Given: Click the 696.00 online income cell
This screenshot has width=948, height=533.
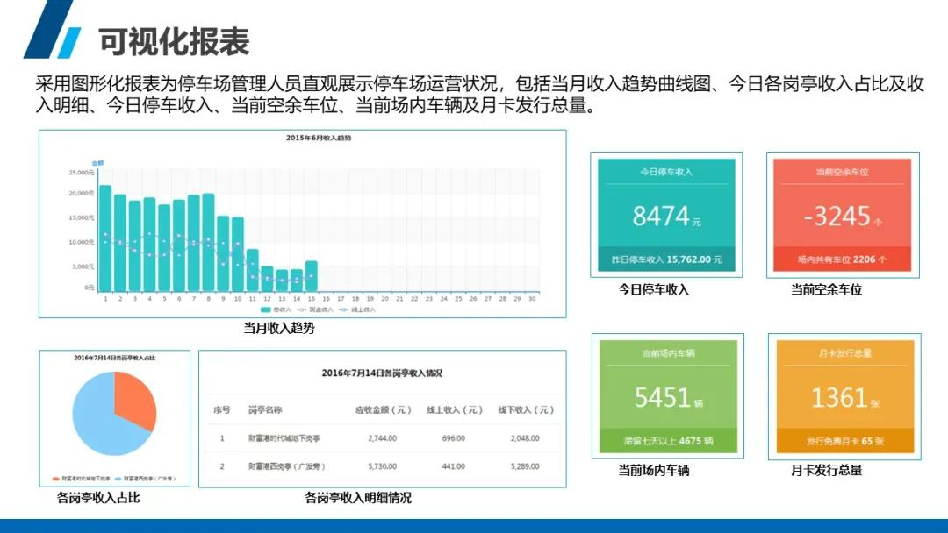Looking at the screenshot, I should (x=454, y=438).
